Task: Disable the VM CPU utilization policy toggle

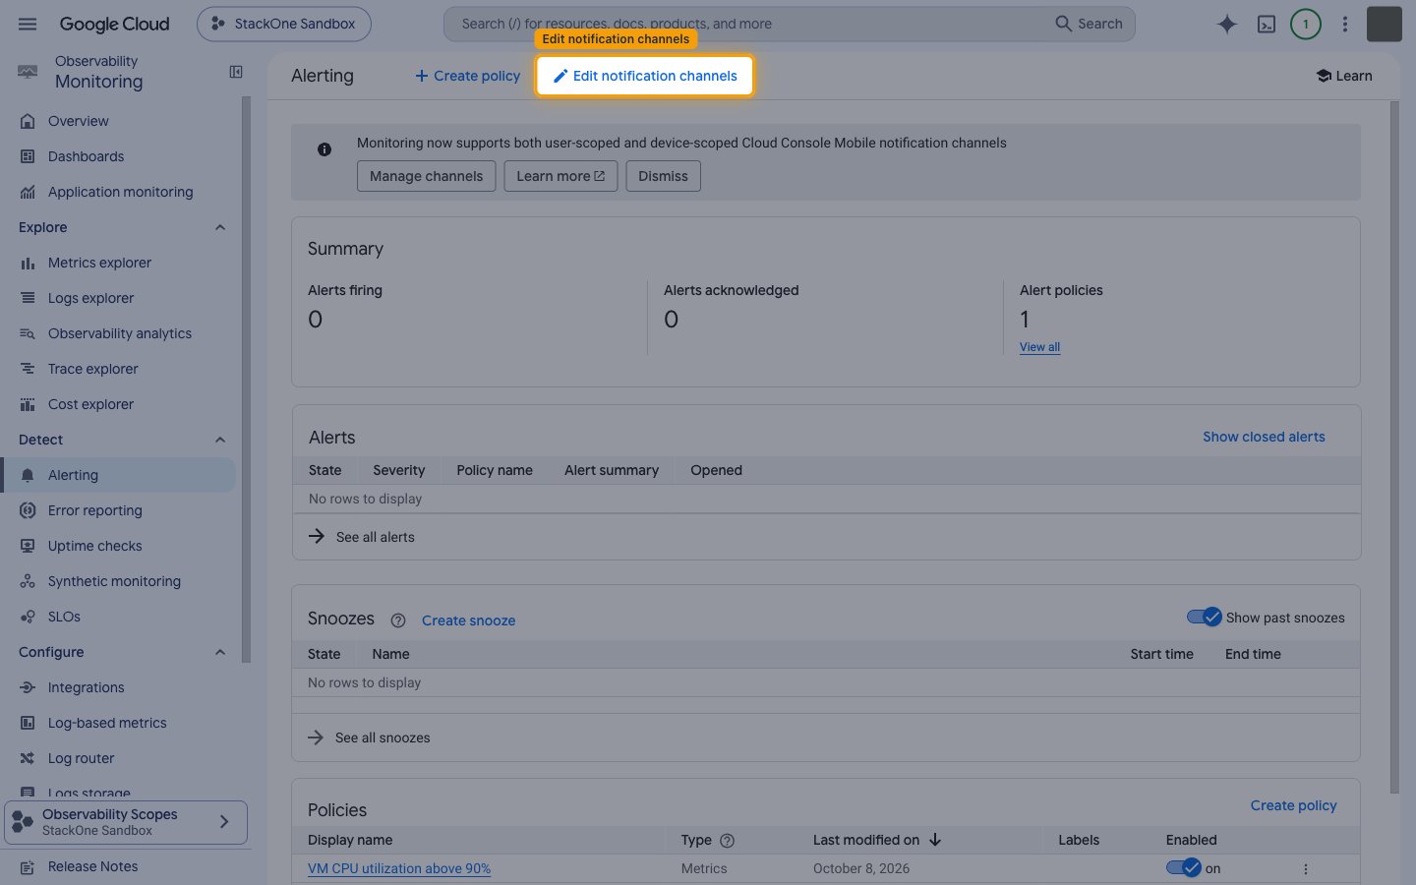Action: (x=1184, y=868)
